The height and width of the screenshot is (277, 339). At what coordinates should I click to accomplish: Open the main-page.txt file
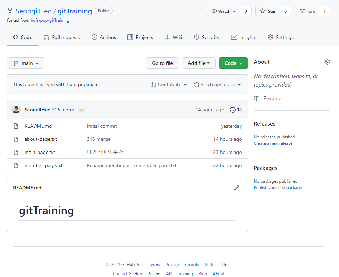click(x=40, y=152)
